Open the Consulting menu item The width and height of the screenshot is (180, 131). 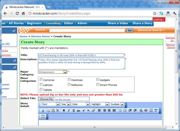[53, 23]
